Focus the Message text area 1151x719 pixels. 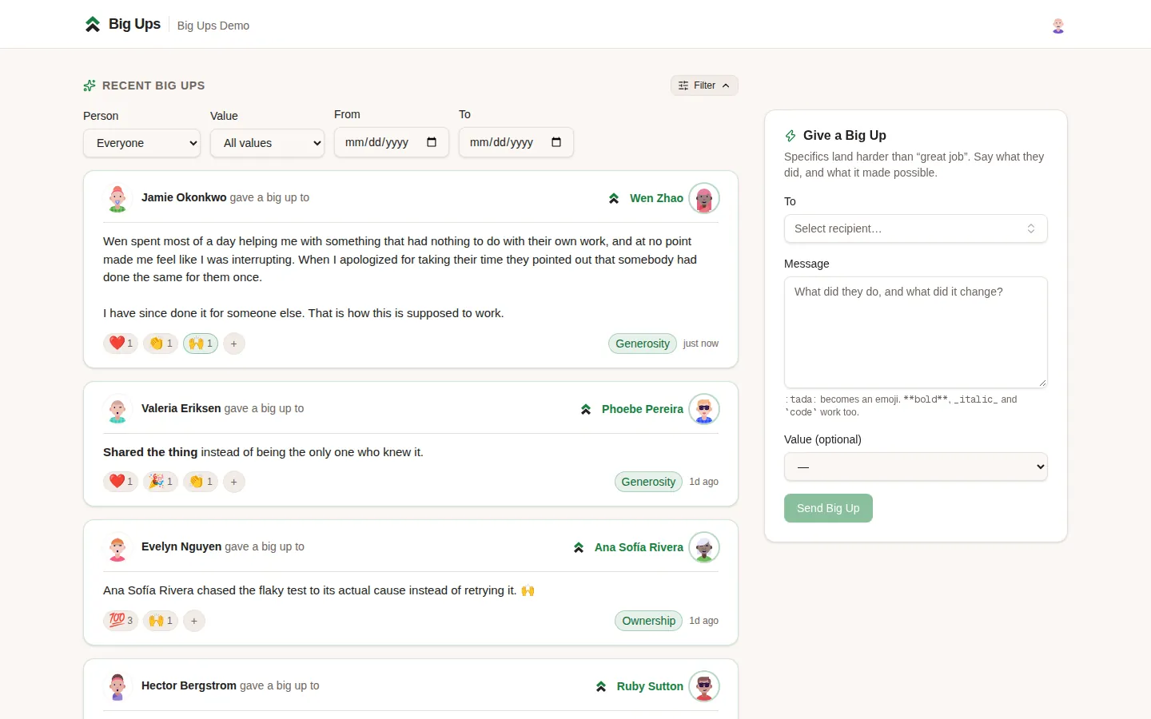pos(916,332)
